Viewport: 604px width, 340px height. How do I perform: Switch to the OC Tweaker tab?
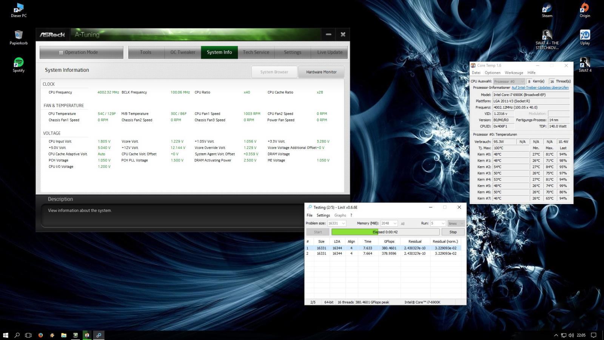click(183, 52)
